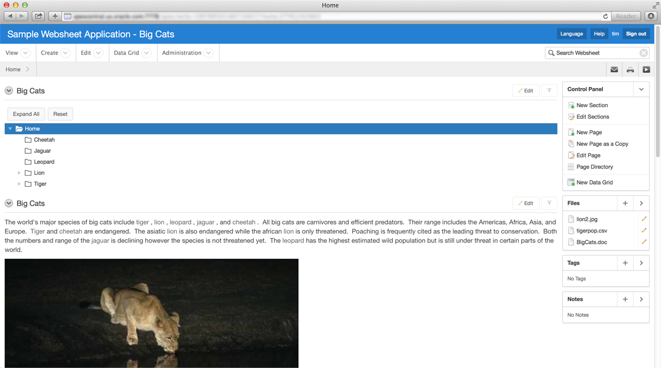Start presentation mode with play icon
Image resolution: width=661 pixels, height=368 pixels.
pyautogui.click(x=646, y=70)
